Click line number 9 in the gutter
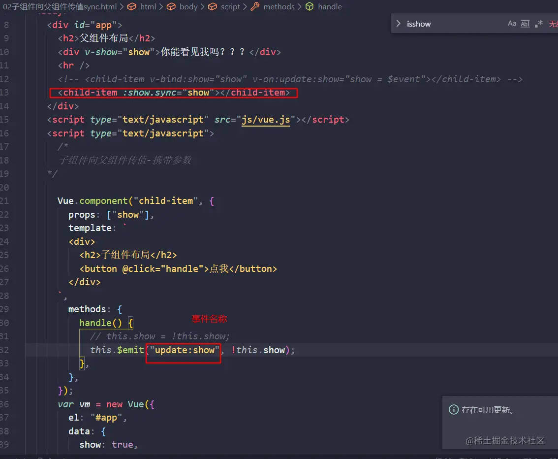558x459 pixels. click(6, 38)
